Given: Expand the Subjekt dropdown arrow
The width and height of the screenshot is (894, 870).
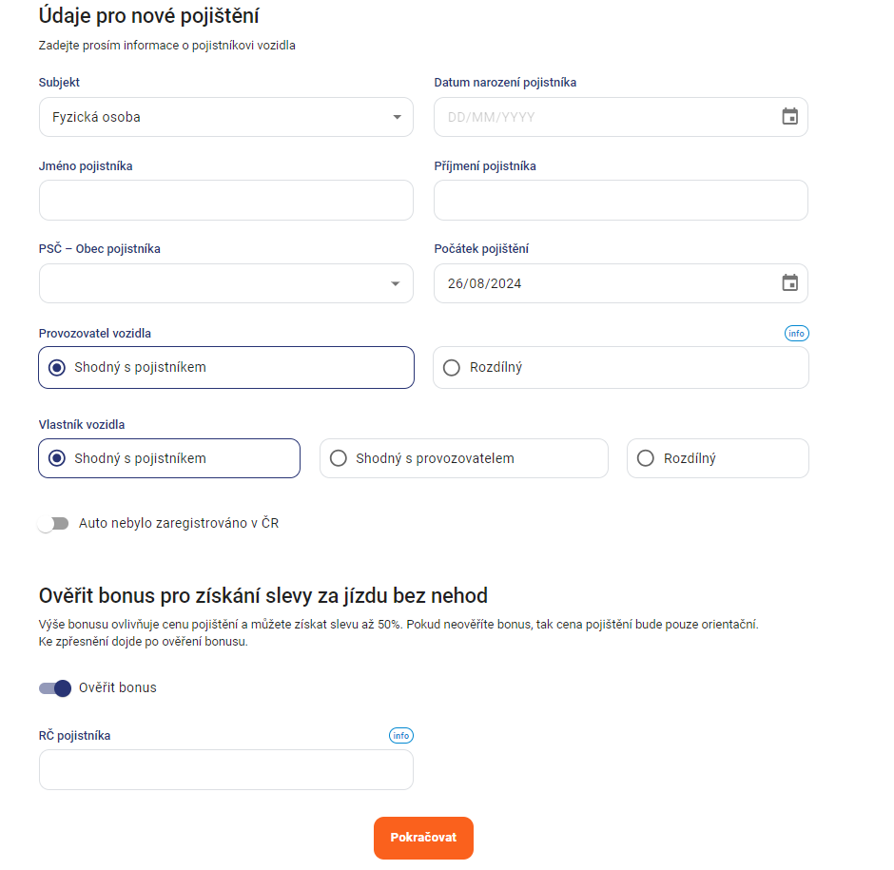Looking at the screenshot, I should (397, 117).
